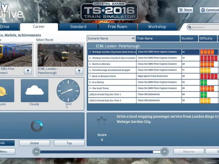This screenshot has width=219, height=164.
Task: Sort by the Scenario Name column arrow
Action: [x=133, y=38]
